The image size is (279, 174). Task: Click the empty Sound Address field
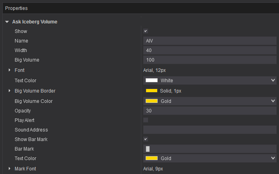tap(209, 130)
